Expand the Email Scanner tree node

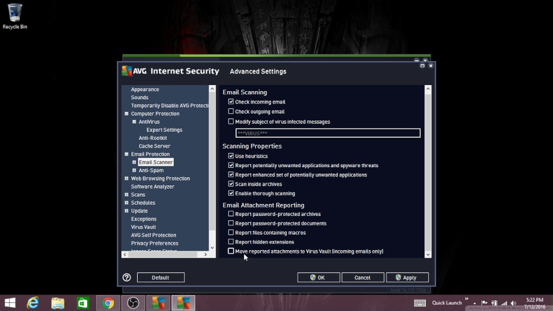click(134, 162)
